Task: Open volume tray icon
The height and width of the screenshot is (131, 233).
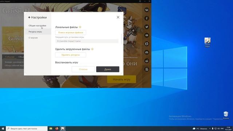Action: point(218,128)
